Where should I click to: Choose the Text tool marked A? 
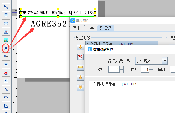point(6,48)
